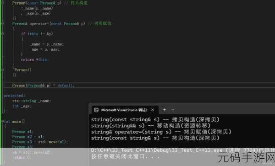Click the 'Person& operator=(const Person& p)' line
Screen dimensions: 275x166
[x=49, y=24]
